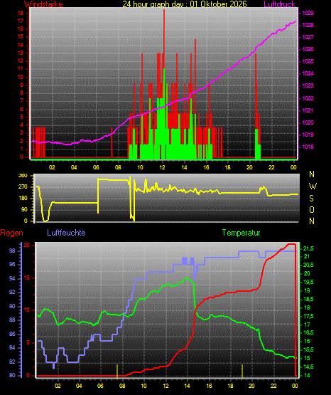Click the Luftfeuchte legend label
The width and height of the screenshot is (331, 395).
click(66, 233)
